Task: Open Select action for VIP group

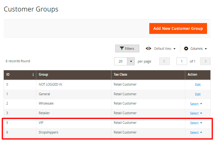Action: 196,123
